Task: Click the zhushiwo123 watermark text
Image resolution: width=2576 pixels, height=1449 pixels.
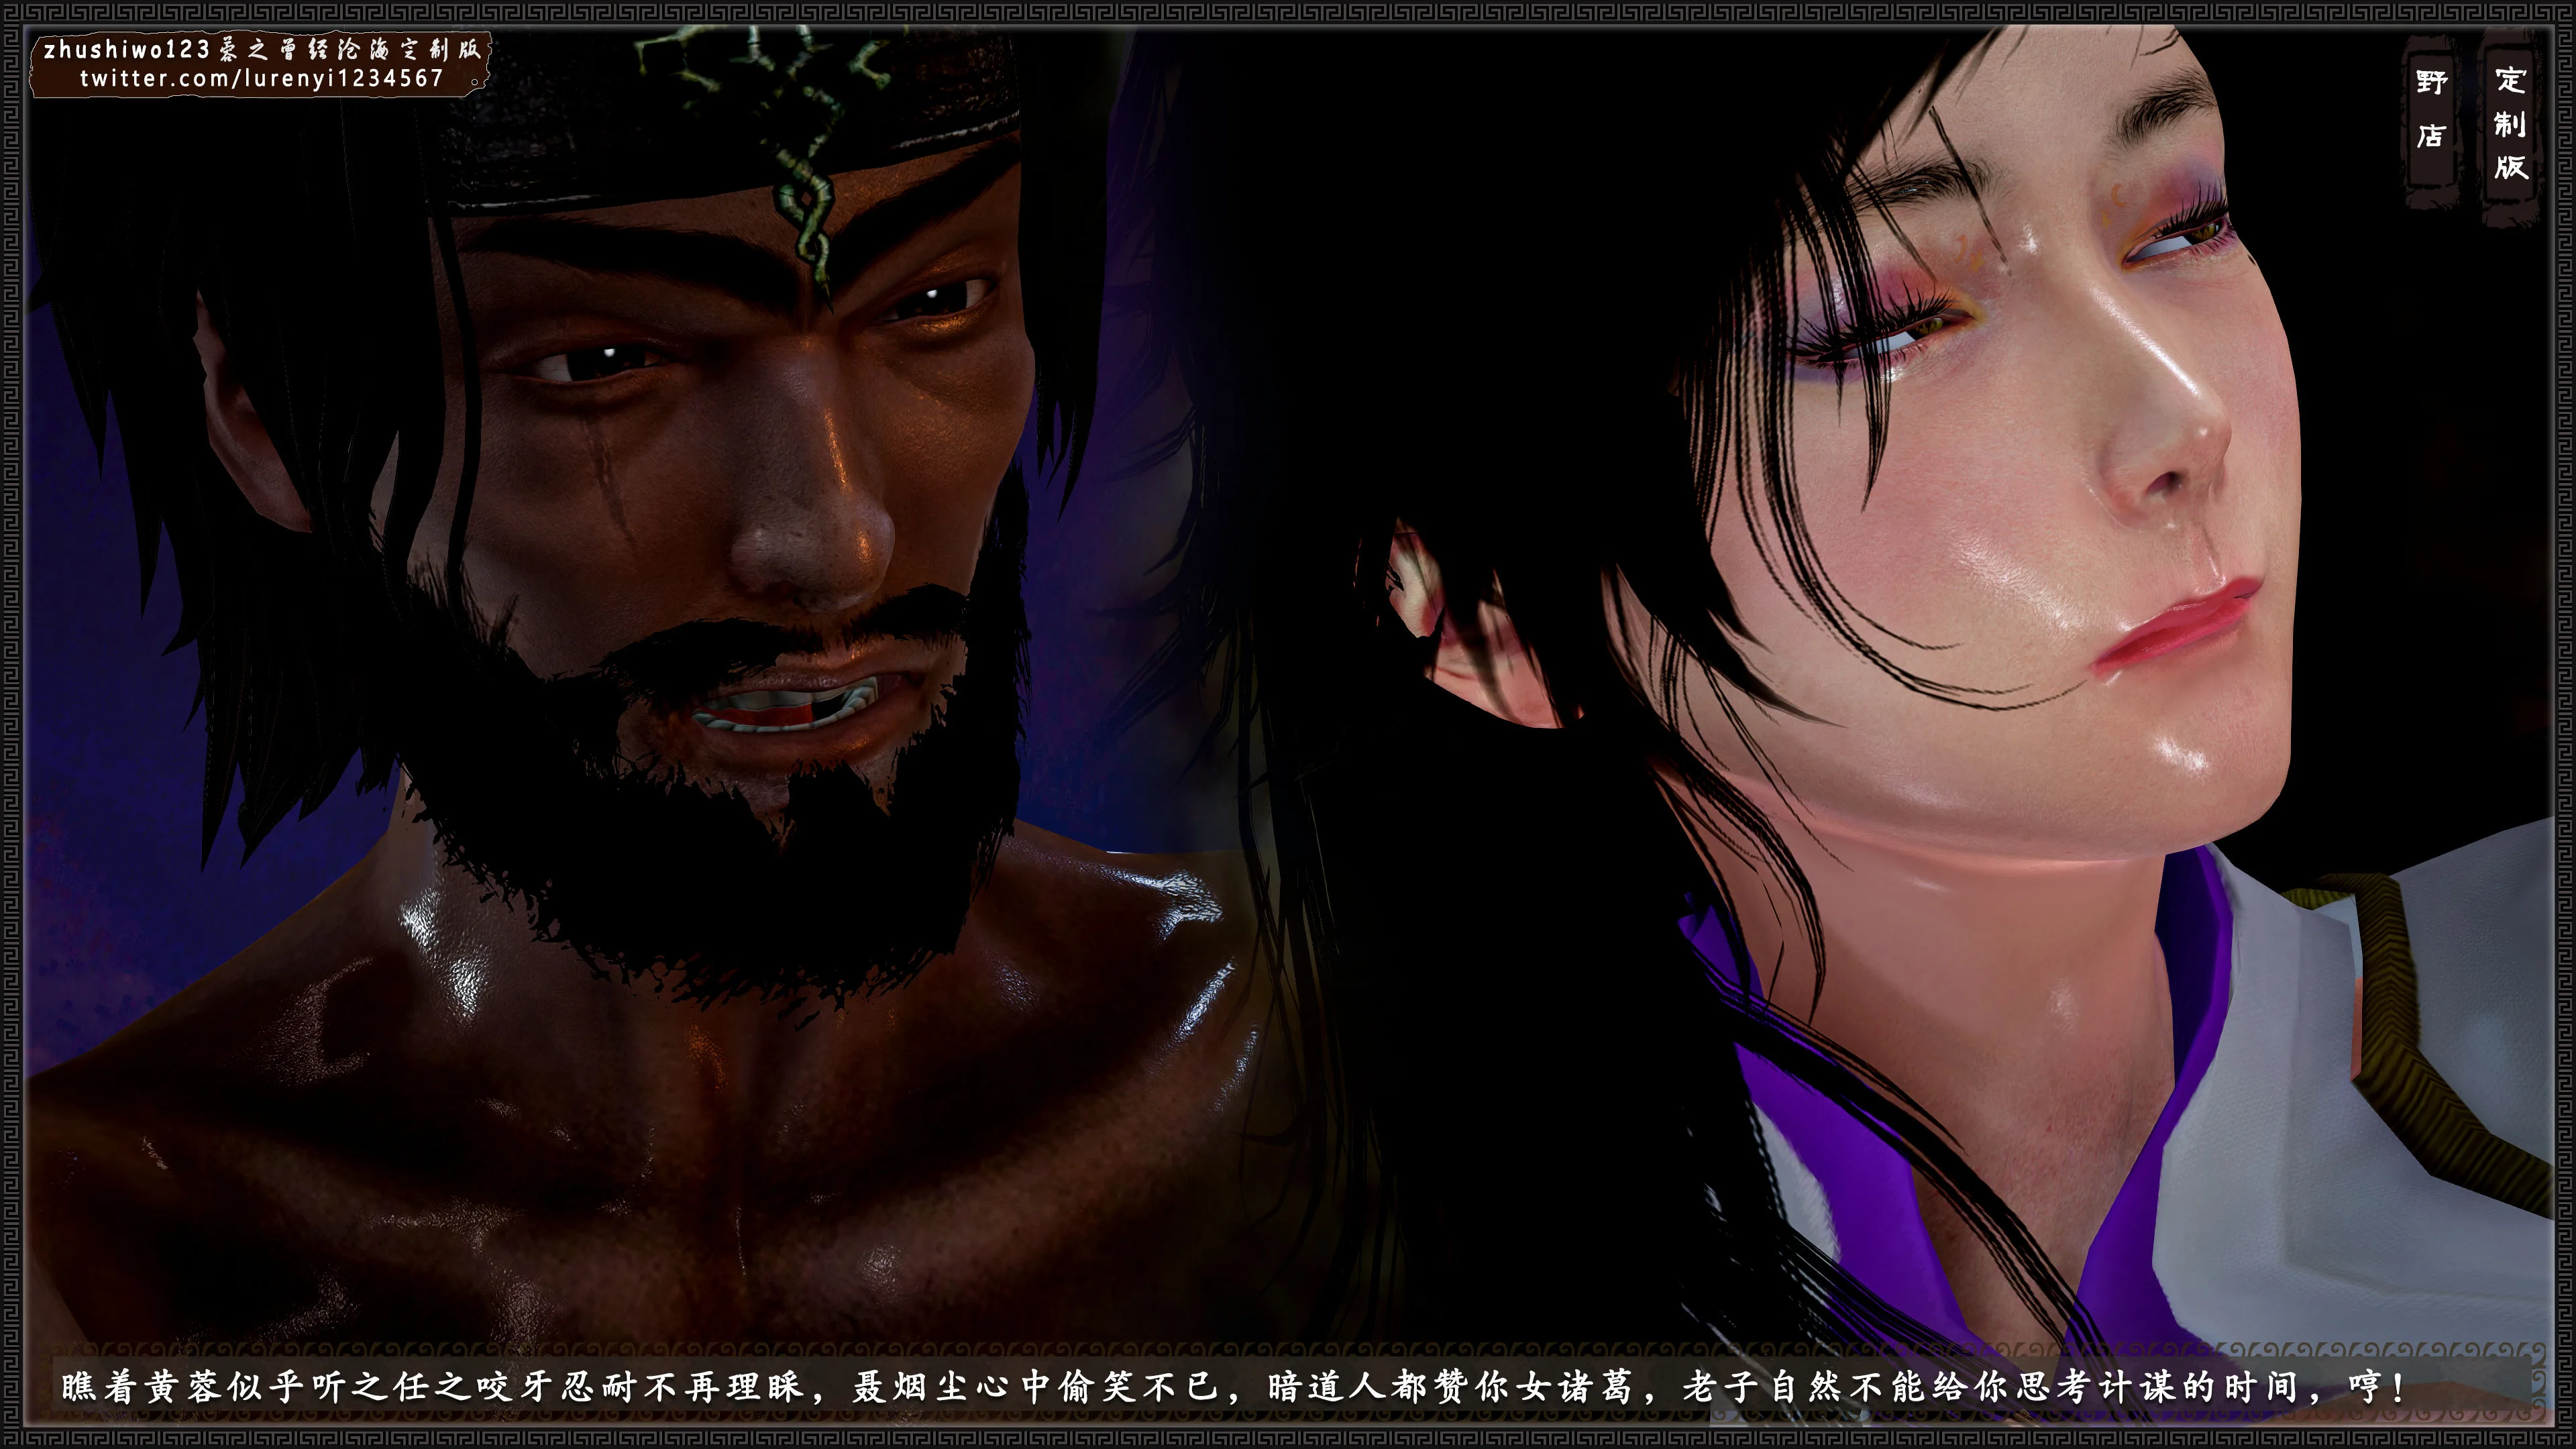Action: [x=126, y=49]
